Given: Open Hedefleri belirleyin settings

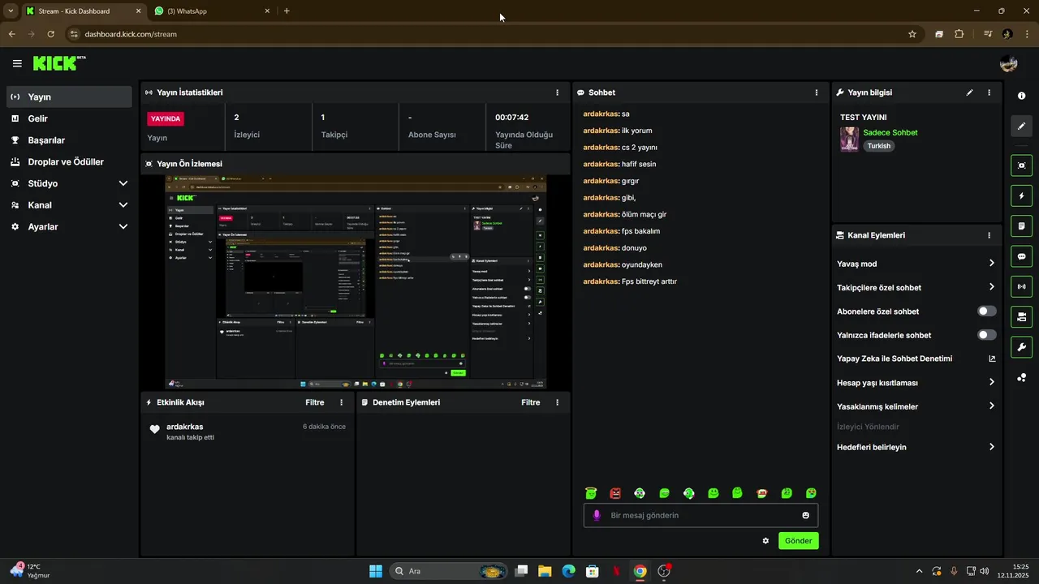Looking at the screenshot, I should tap(916, 447).
